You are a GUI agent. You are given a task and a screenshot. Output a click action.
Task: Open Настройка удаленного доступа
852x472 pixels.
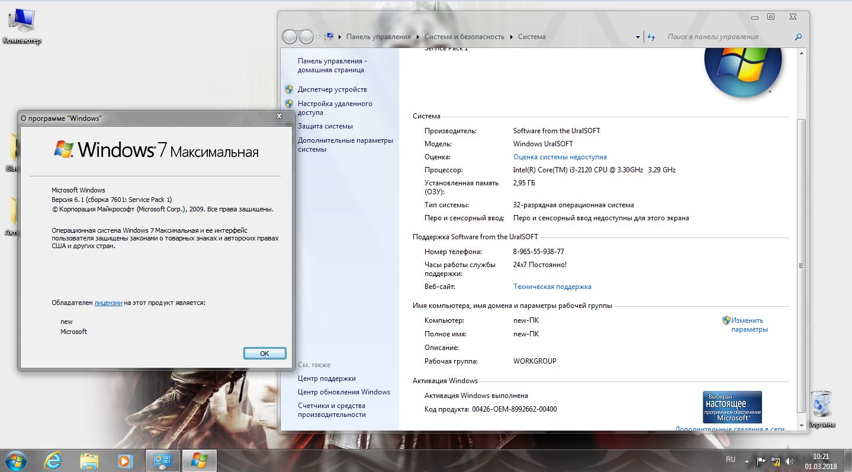pyautogui.click(x=335, y=108)
